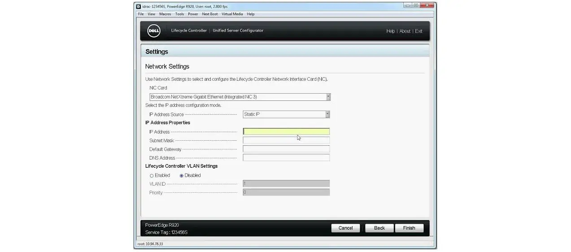Click the Cancel button

pyautogui.click(x=345, y=228)
